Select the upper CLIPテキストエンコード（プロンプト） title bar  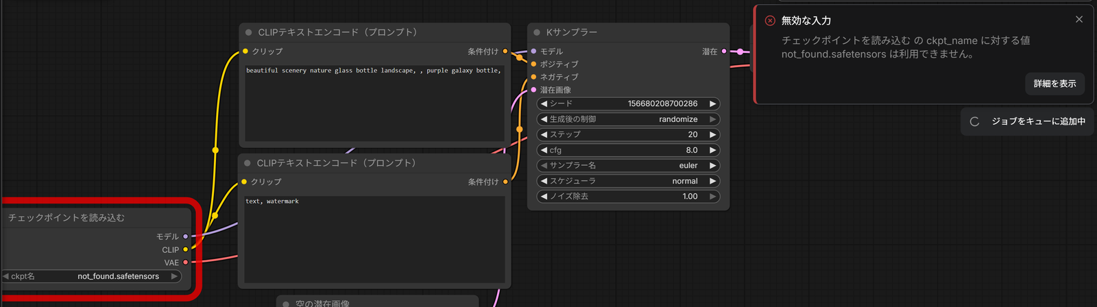[x=374, y=32]
